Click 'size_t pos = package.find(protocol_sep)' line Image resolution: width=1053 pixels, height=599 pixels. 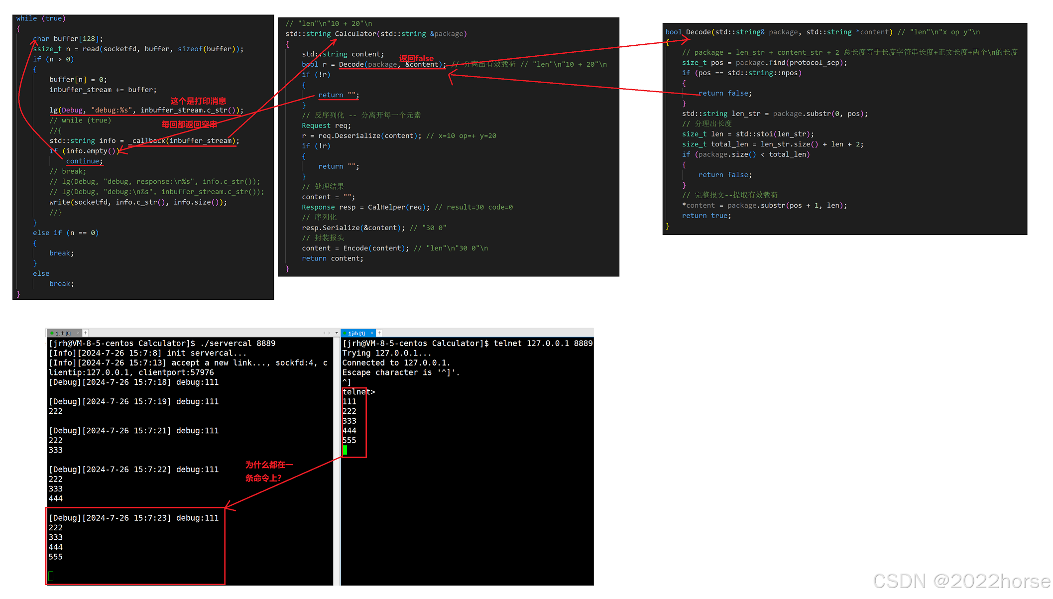pos(765,63)
